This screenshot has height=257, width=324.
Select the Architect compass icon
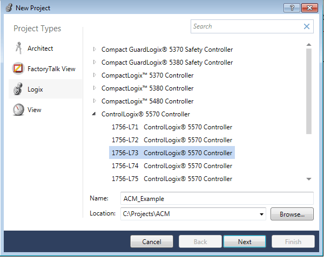(19, 48)
